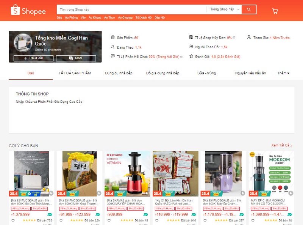Play video on the red juicer product
This screenshot has height=225, width=303.
pos(147,193)
